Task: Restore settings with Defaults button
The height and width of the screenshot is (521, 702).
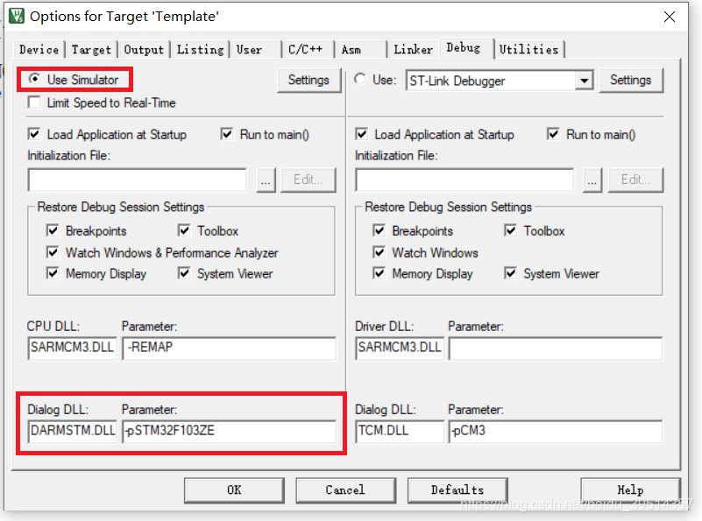Action: point(457,490)
